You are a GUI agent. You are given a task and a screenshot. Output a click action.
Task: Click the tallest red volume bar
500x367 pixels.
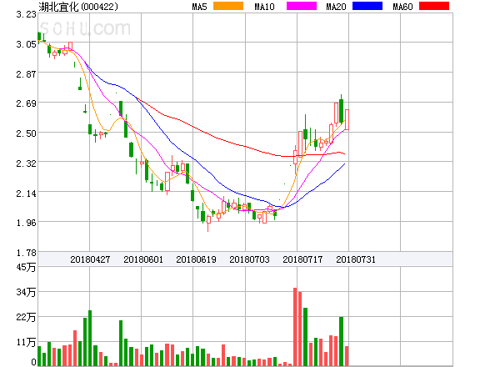(295, 327)
